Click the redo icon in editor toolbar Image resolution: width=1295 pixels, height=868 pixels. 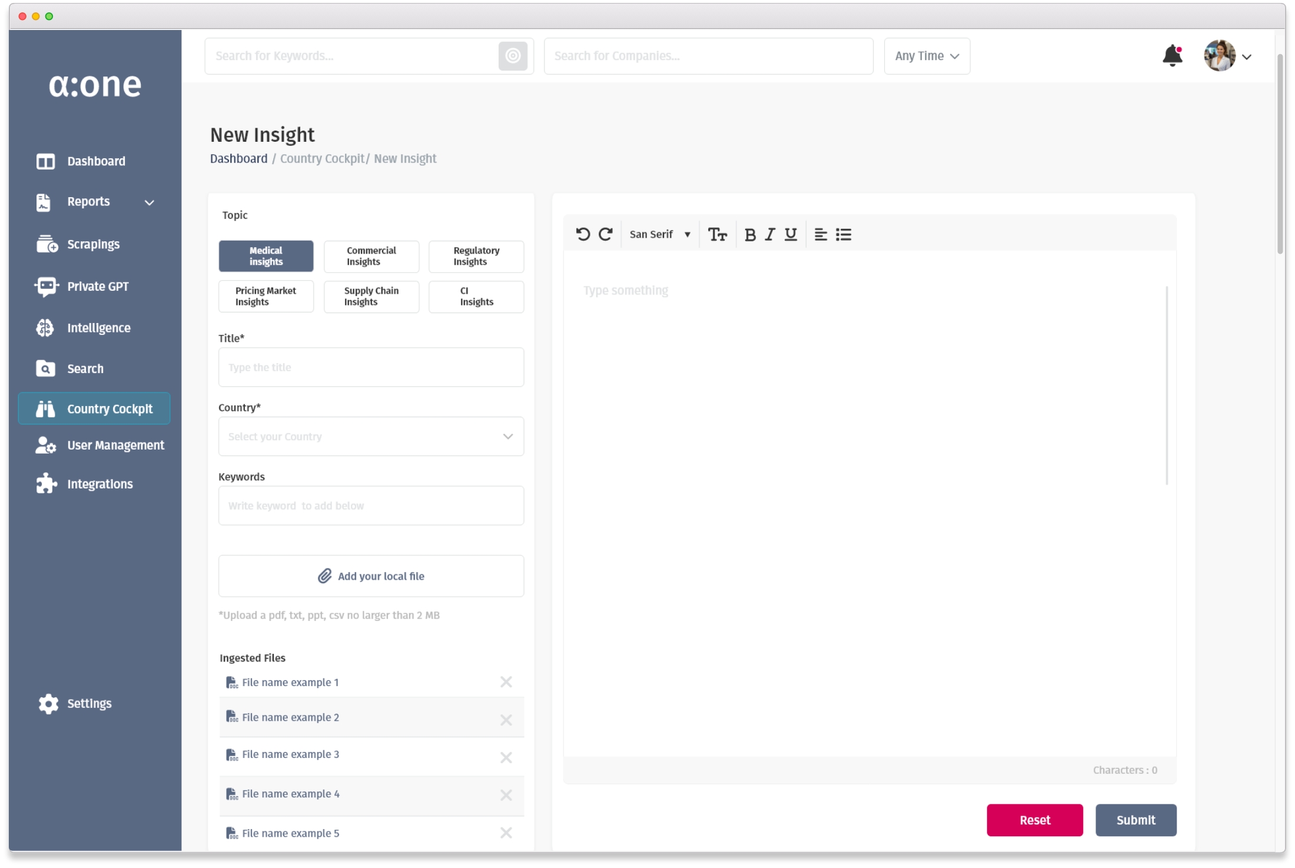tap(605, 234)
